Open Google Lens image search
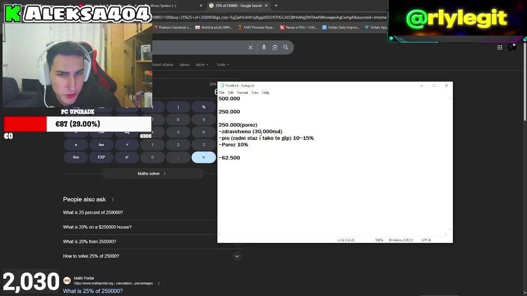The image size is (527, 296). tap(275, 47)
